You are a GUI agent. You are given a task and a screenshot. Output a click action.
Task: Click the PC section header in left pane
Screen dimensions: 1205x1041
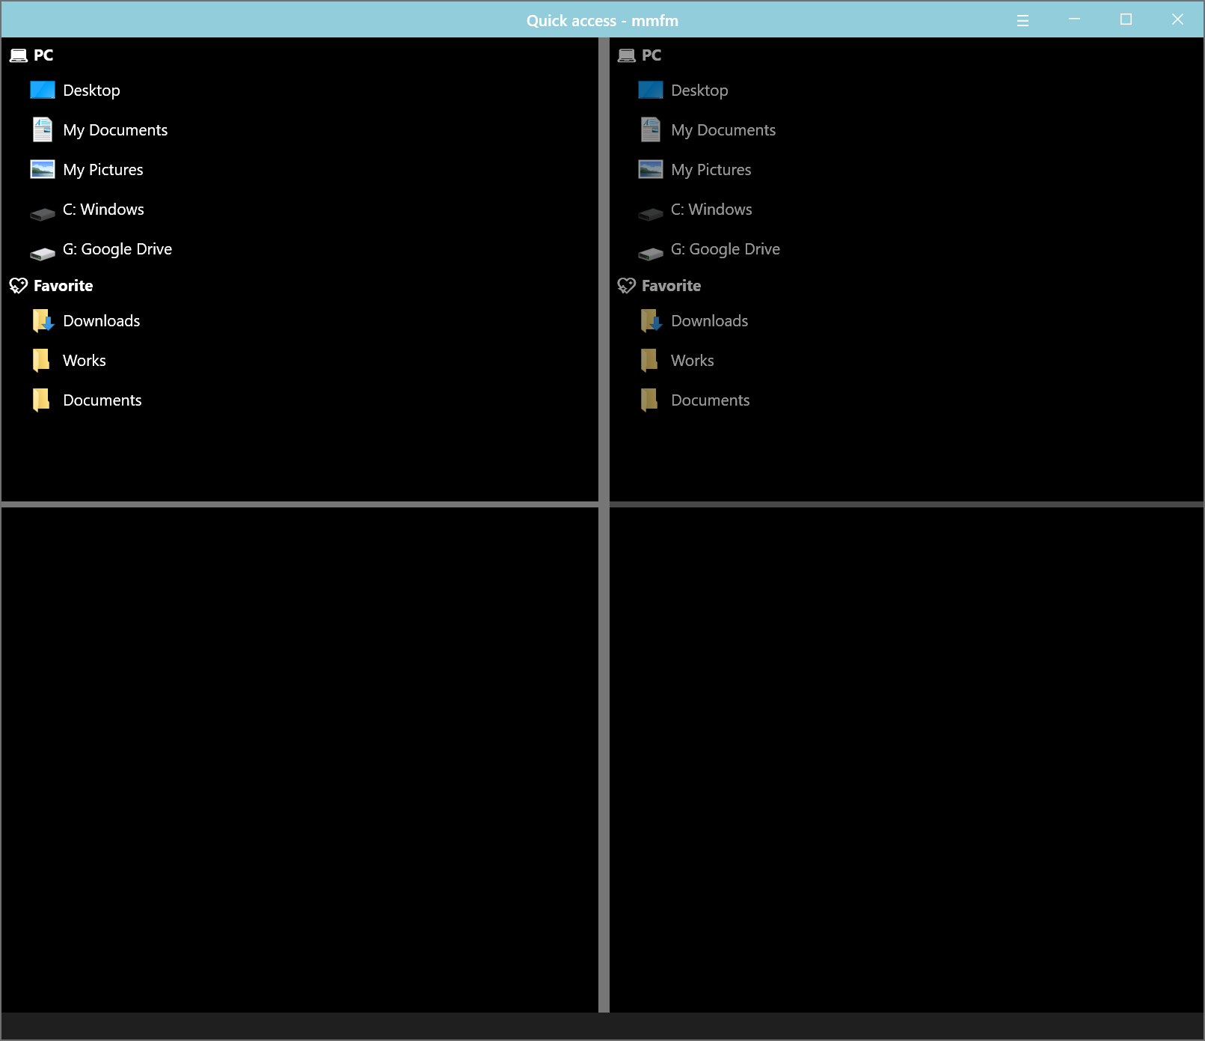click(43, 55)
